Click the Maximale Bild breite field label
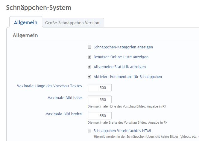Screen dimensions: 199x141 (x=63, y=114)
